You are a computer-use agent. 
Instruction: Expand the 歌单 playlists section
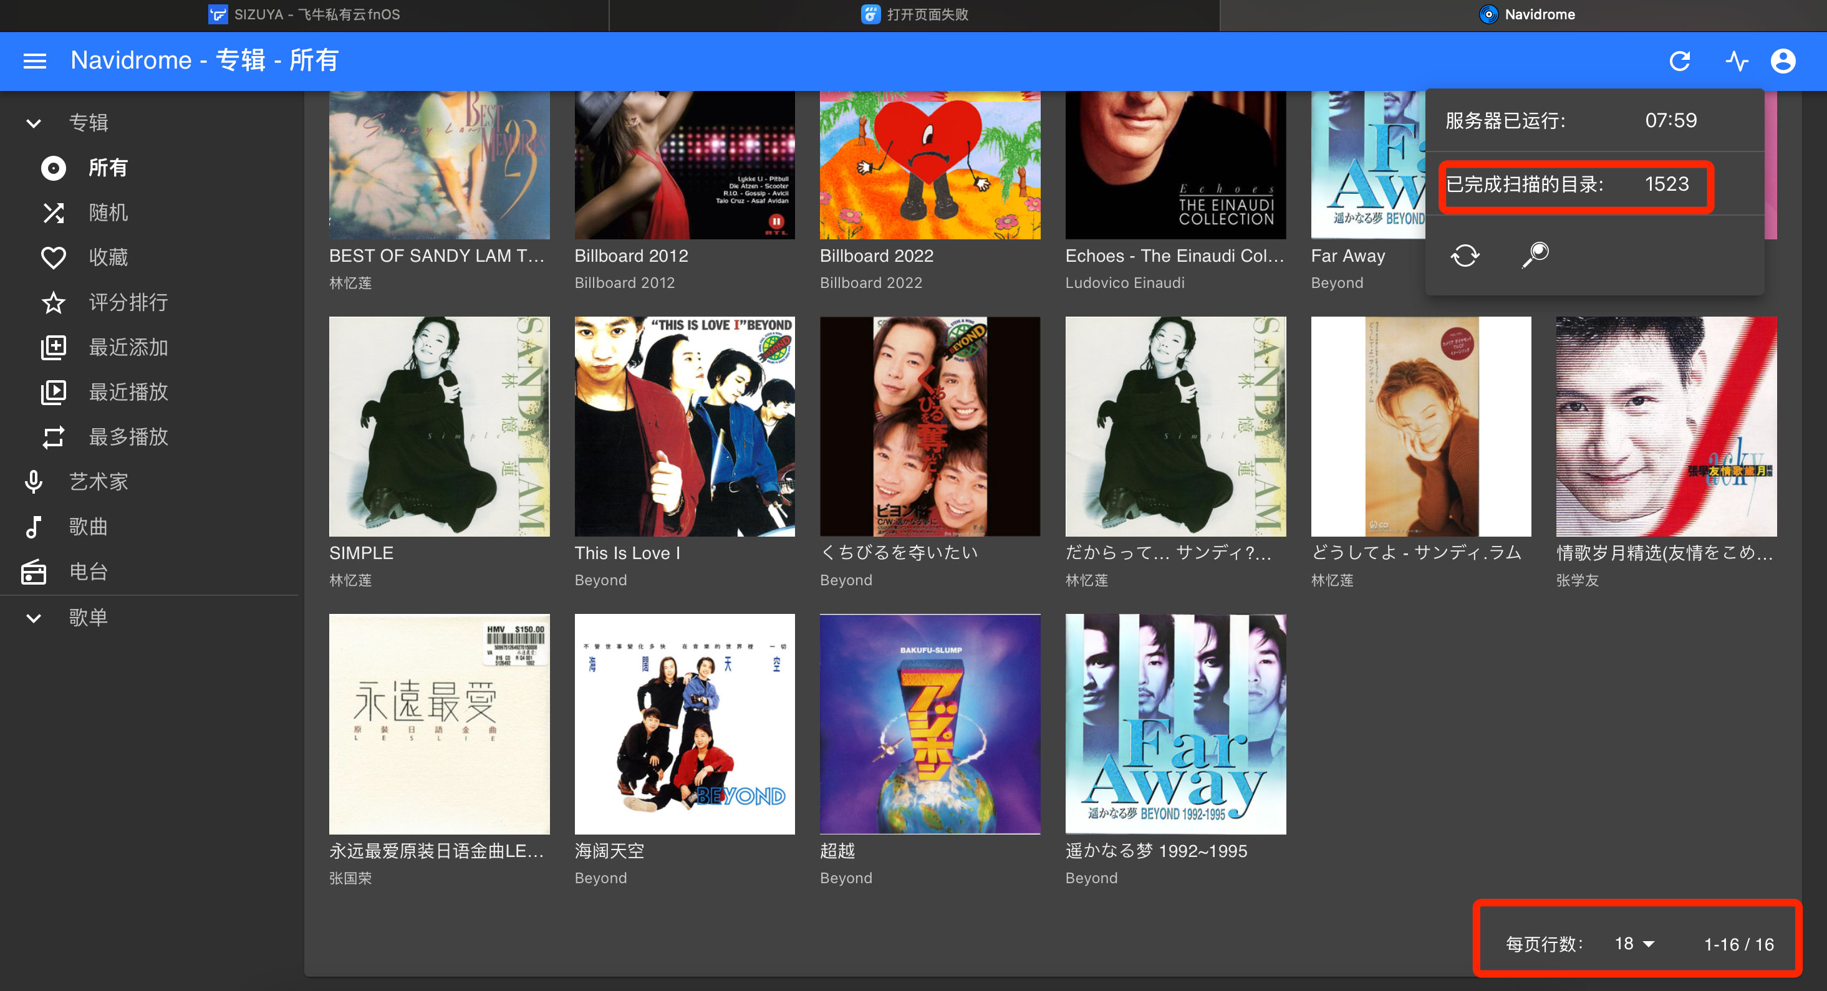tap(33, 618)
